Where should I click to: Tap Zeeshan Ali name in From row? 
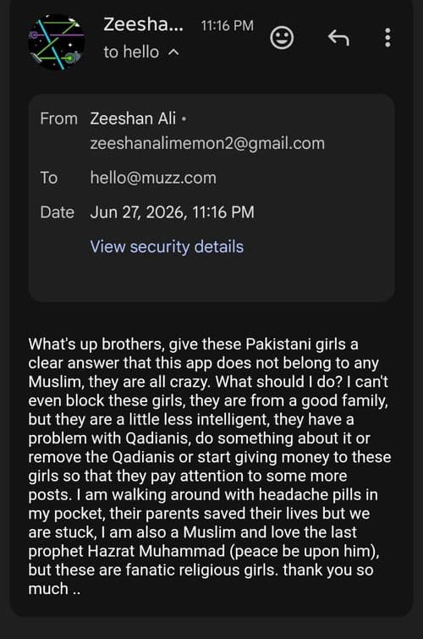(x=133, y=118)
